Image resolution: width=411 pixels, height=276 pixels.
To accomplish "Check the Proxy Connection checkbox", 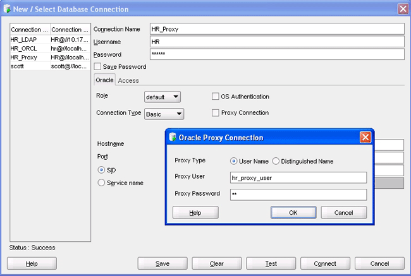I will click(x=215, y=113).
